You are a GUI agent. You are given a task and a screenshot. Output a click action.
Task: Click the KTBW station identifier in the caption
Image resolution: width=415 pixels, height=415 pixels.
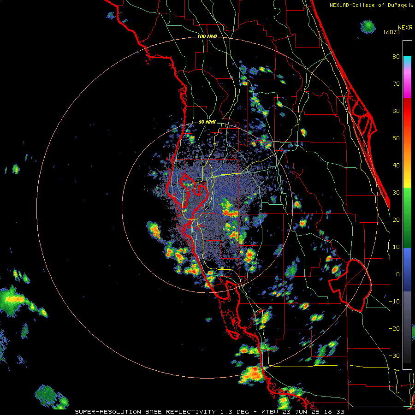271,412
